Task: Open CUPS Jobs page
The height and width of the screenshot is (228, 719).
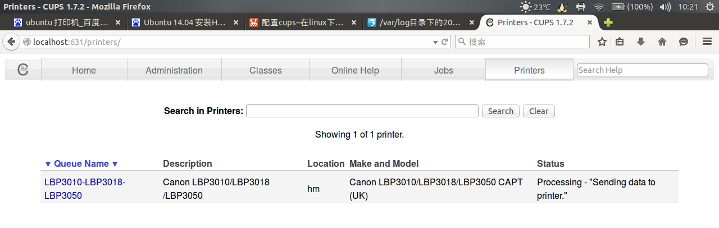Action: tap(443, 70)
